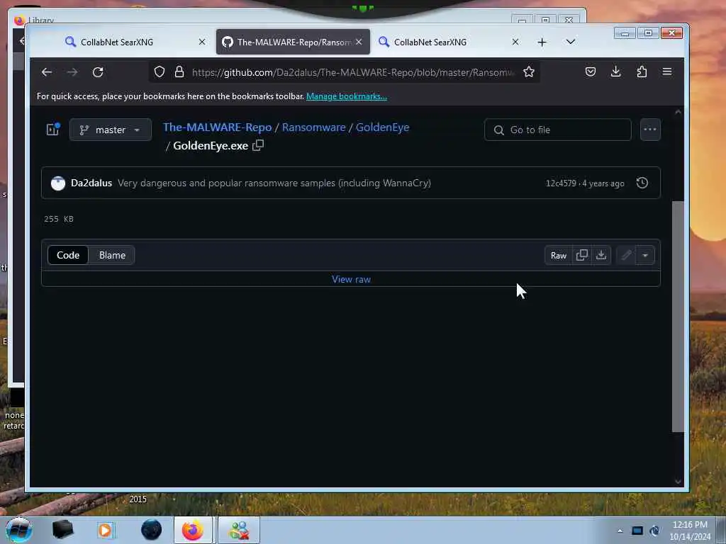Copy file path icon next to GoldenEye.exe
This screenshot has height=544, width=726.
(x=258, y=145)
